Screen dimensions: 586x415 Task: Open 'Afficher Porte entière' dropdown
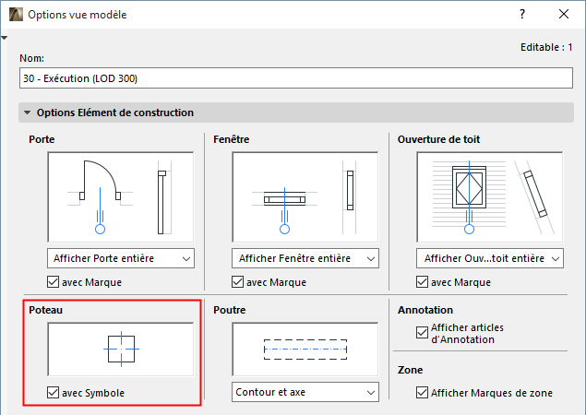click(120, 258)
